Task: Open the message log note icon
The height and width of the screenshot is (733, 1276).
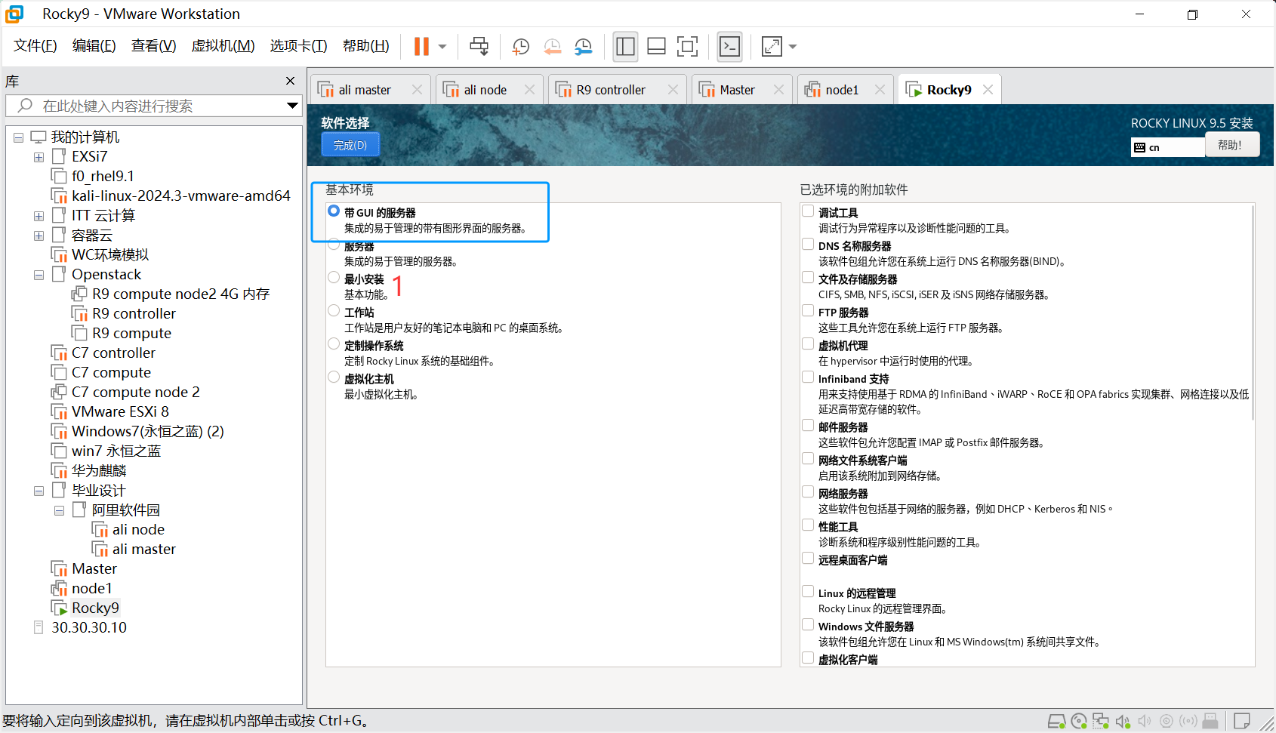Action: click(1242, 721)
